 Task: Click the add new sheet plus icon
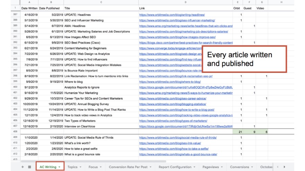pos(23,167)
